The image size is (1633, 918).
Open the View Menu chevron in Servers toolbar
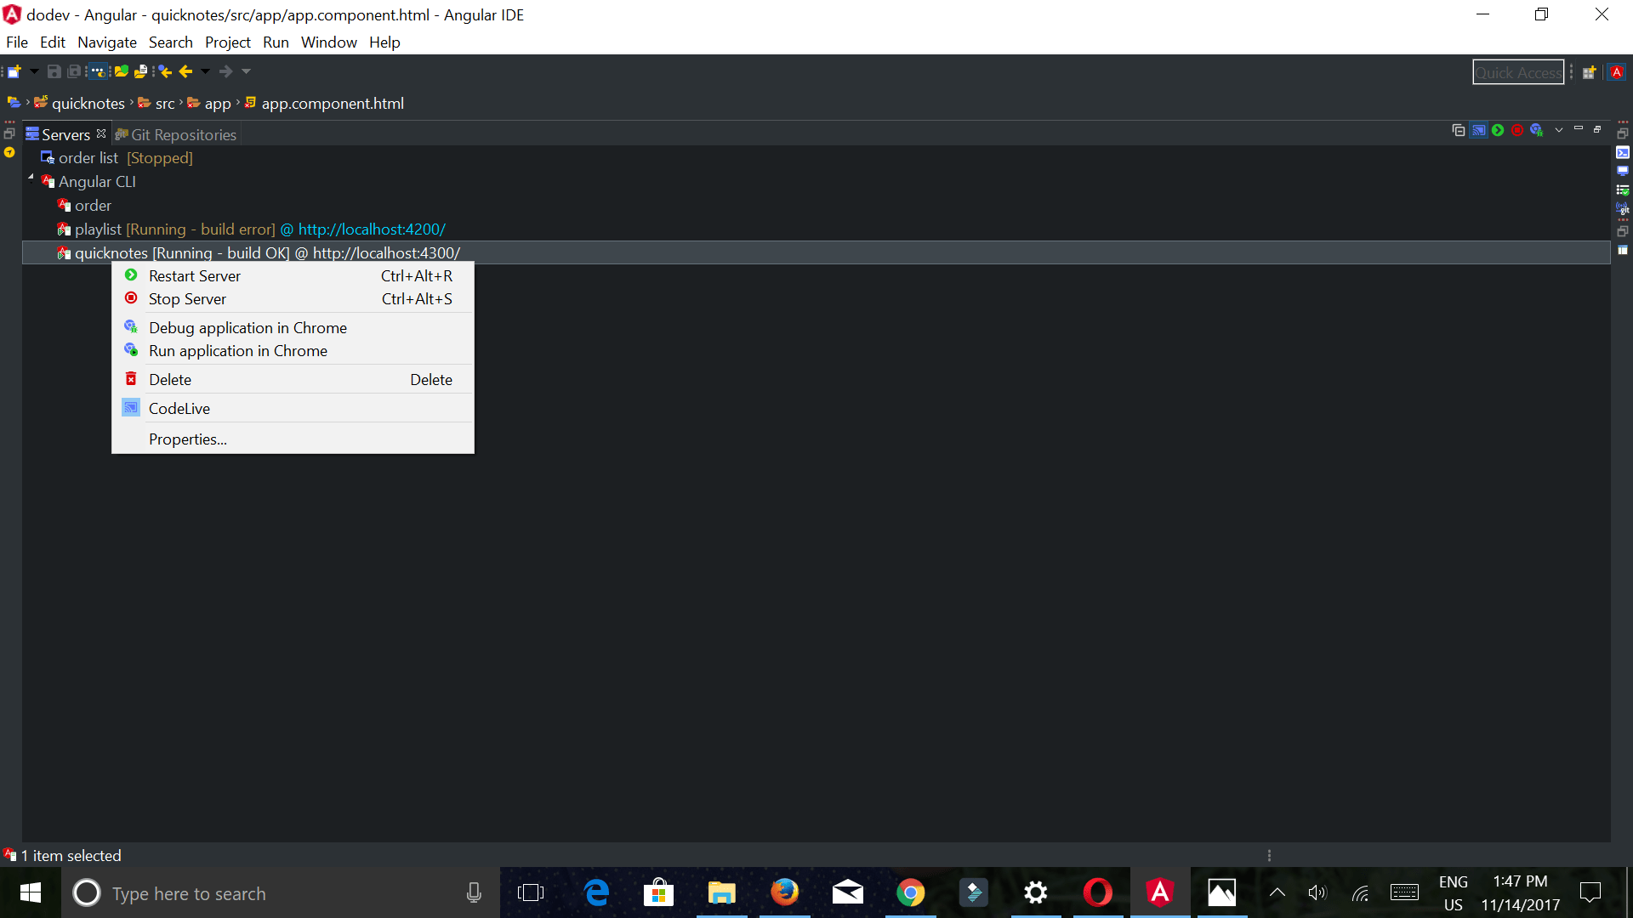[1558, 129]
